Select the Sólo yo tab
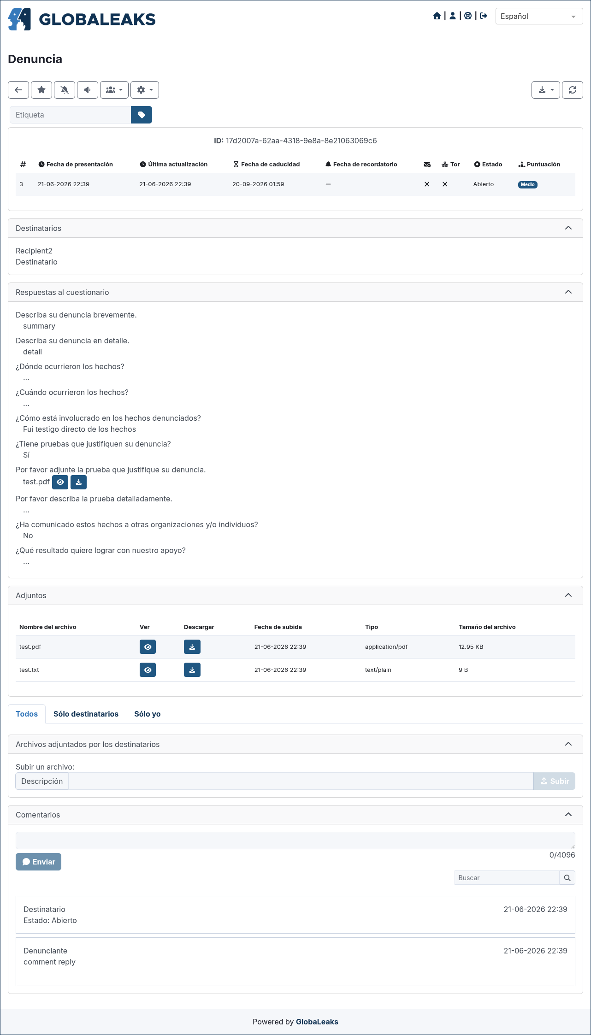 coord(148,714)
